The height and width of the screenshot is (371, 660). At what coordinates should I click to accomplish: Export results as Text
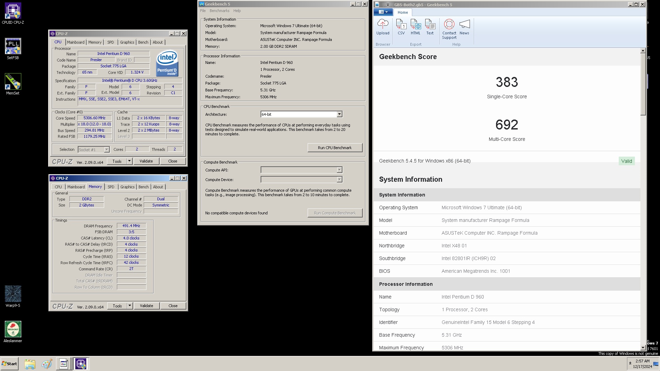point(430,27)
